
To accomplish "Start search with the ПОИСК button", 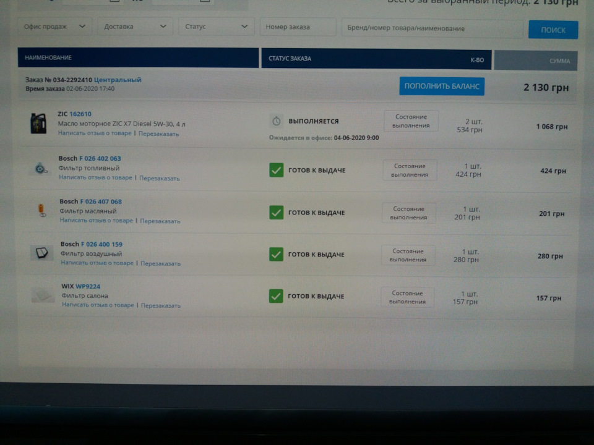I will click(x=553, y=30).
